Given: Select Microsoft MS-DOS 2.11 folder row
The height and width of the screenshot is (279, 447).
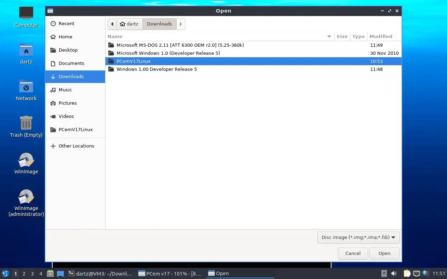Looking at the screenshot, I should tap(254, 45).
